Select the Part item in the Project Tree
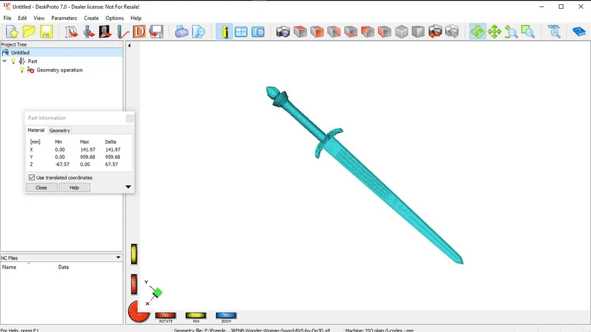The width and height of the screenshot is (591, 332). pos(32,61)
